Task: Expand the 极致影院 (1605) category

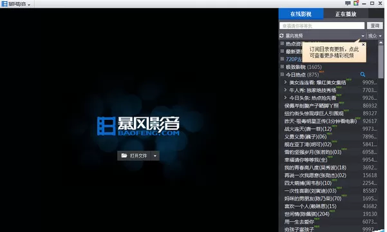Action: (x=282, y=66)
